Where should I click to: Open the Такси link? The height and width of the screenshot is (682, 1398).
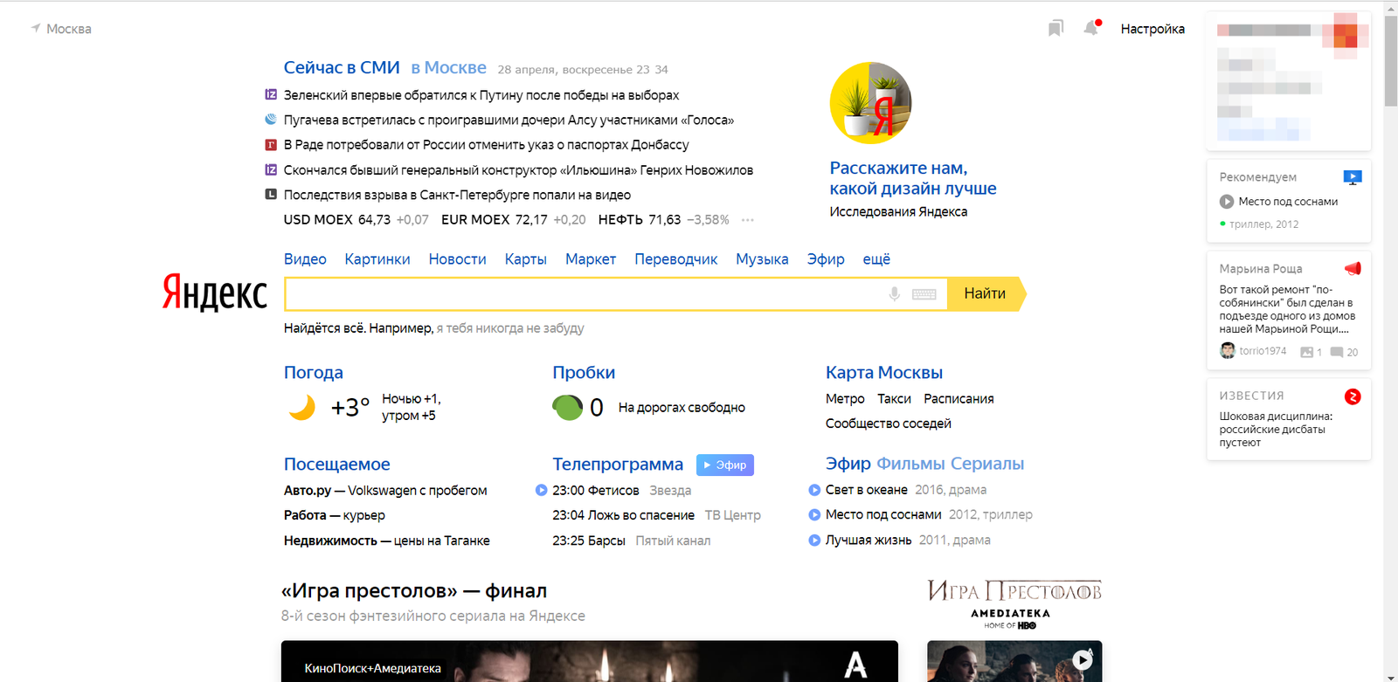(x=894, y=399)
